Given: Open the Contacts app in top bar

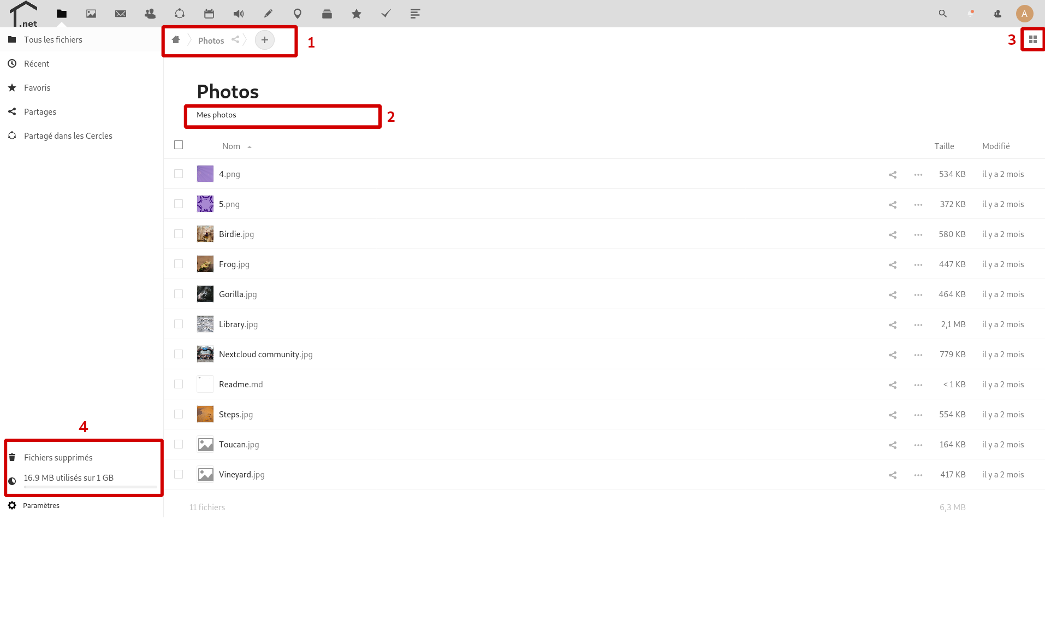Looking at the screenshot, I should [x=150, y=14].
